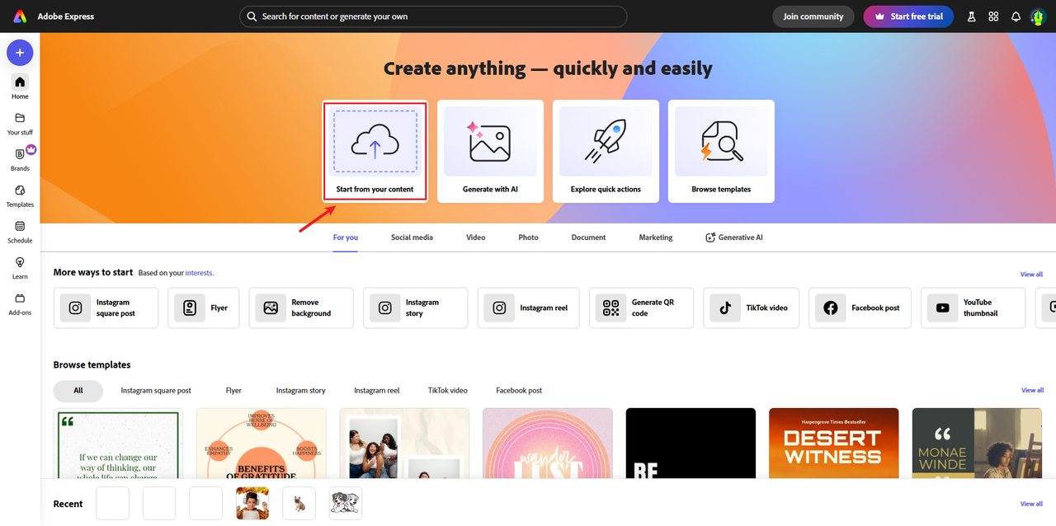
Task: Switch to the Video tab
Action: pos(475,237)
